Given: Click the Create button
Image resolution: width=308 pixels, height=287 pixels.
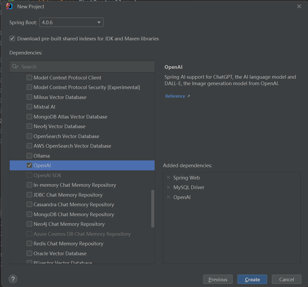Looking at the screenshot, I should pyautogui.click(x=252, y=279).
